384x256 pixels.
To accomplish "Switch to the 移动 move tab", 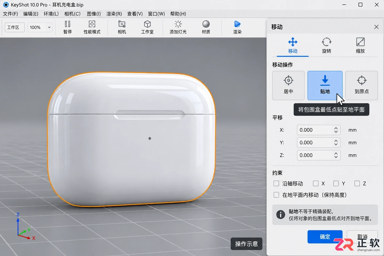I will (x=293, y=46).
